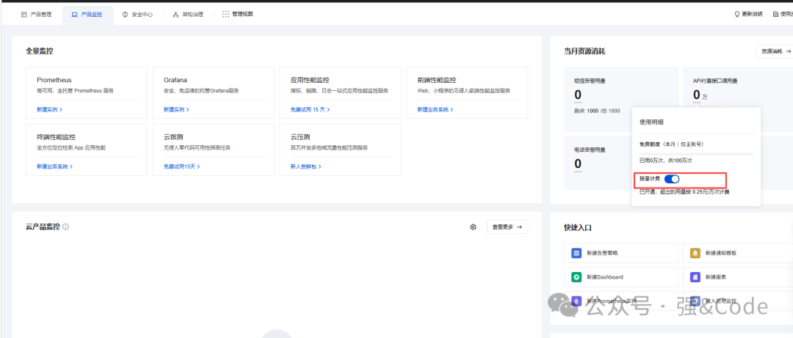This screenshot has width=793, height=338.
Task: Open the 资源消耗 arrow button
Action: click(x=774, y=51)
